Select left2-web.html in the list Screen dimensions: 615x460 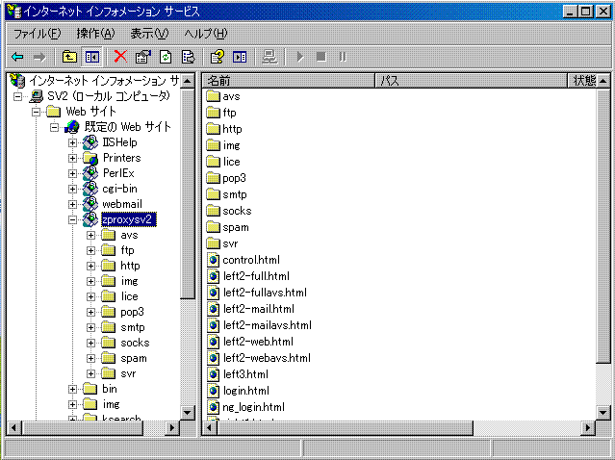click(259, 342)
